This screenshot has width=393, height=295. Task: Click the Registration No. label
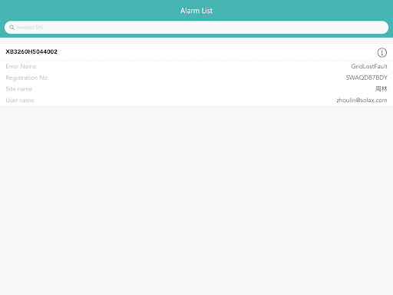pos(27,78)
